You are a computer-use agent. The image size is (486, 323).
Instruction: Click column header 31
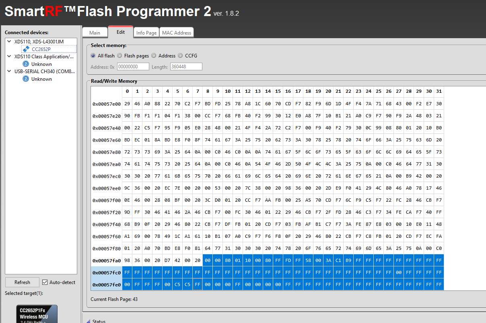(x=439, y=92)
